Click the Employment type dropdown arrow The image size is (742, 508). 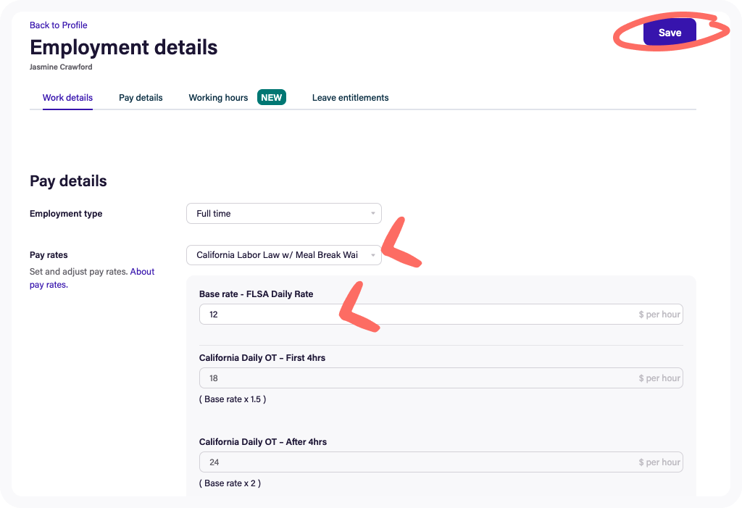pyautogui.click(x=373, y=214)
